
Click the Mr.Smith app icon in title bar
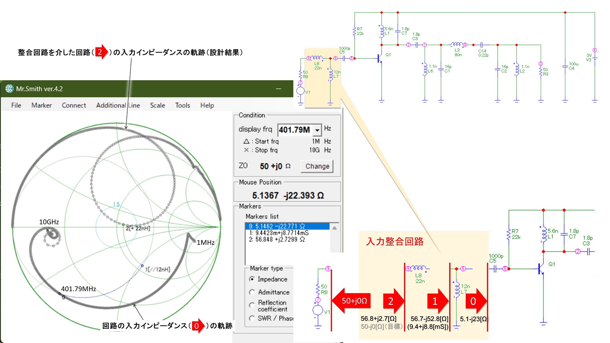(9, 89)
